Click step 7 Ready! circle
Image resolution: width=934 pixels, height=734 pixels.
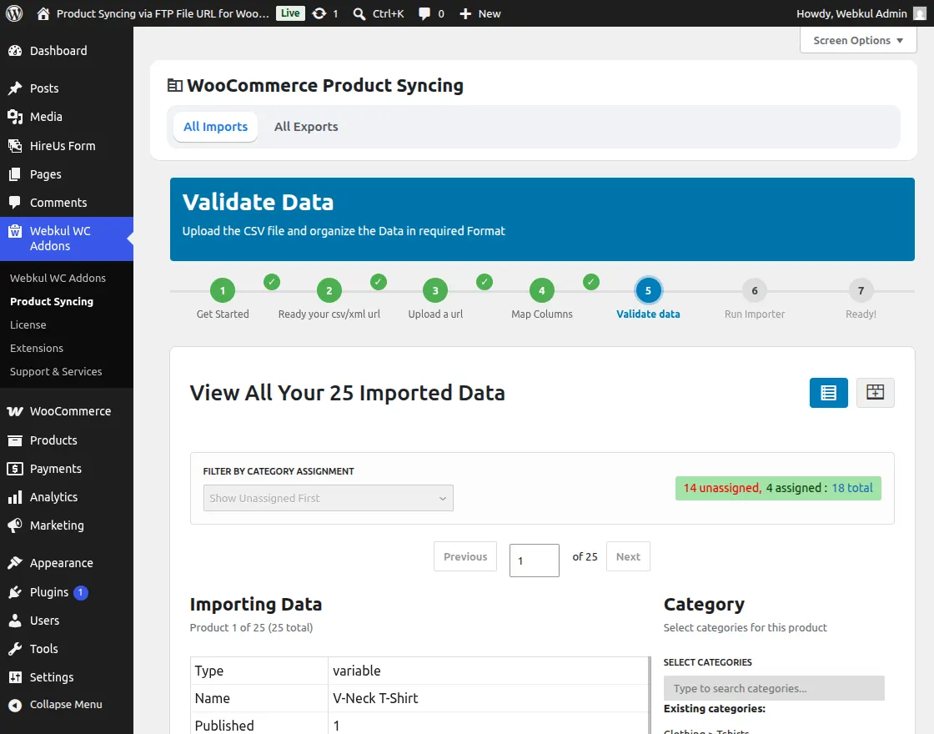pyautogui.click(x=861, y=291)
